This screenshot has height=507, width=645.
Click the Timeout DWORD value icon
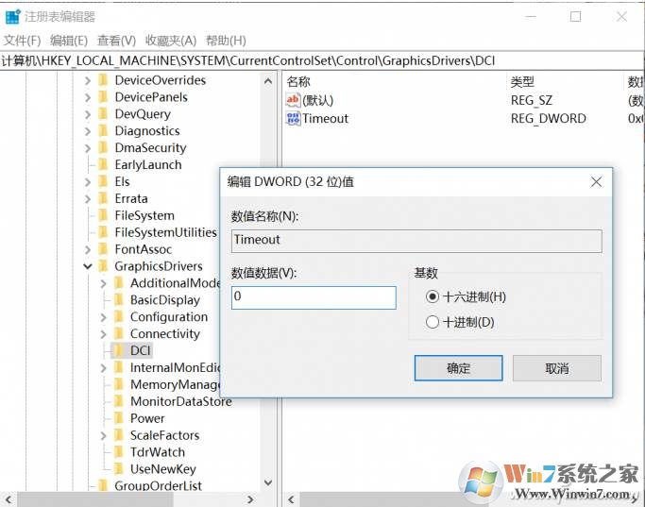[294, 118]
